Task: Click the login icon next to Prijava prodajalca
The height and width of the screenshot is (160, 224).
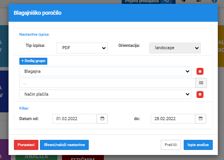Action: coord(166,1)
